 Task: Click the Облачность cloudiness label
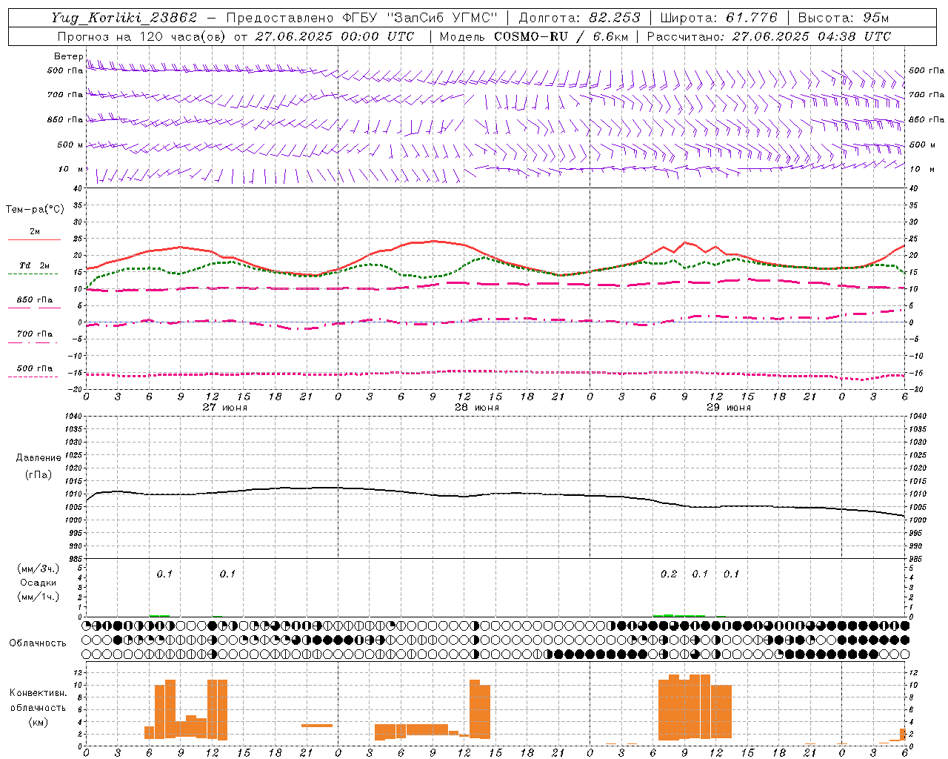click(38, 643)
